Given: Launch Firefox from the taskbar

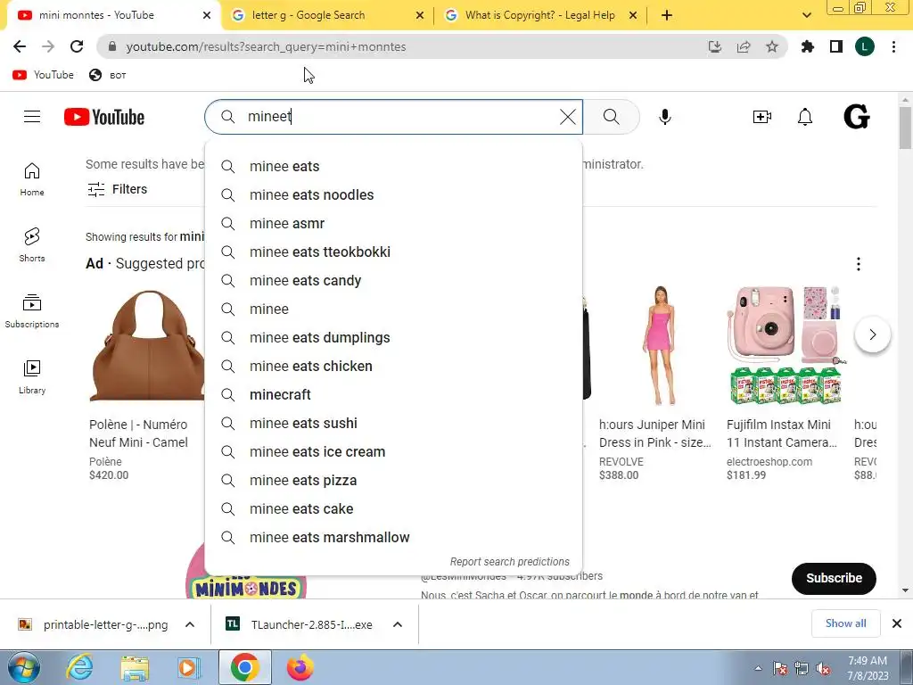Looking at the screenshot, I should click(x=300, y=667).
